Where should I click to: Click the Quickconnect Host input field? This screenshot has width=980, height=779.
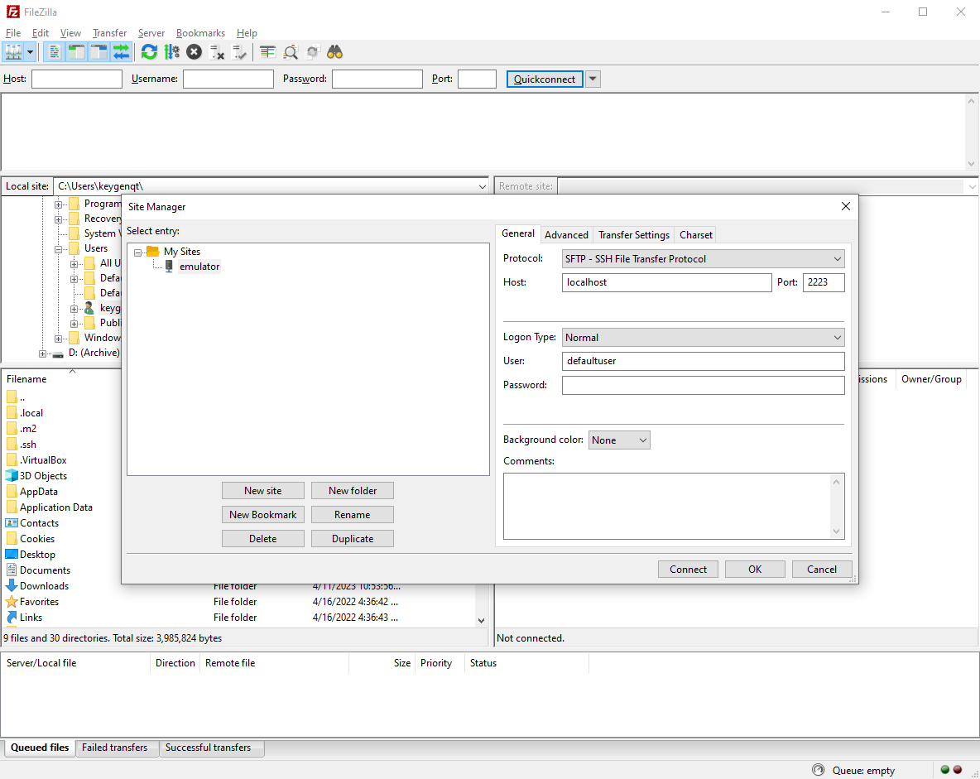tap(77, 79)
